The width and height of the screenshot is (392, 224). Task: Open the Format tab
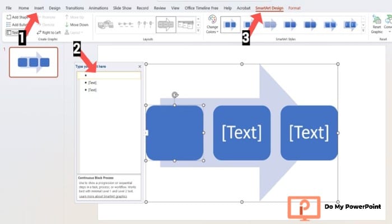pyautogui.click(x=294, y=8)
